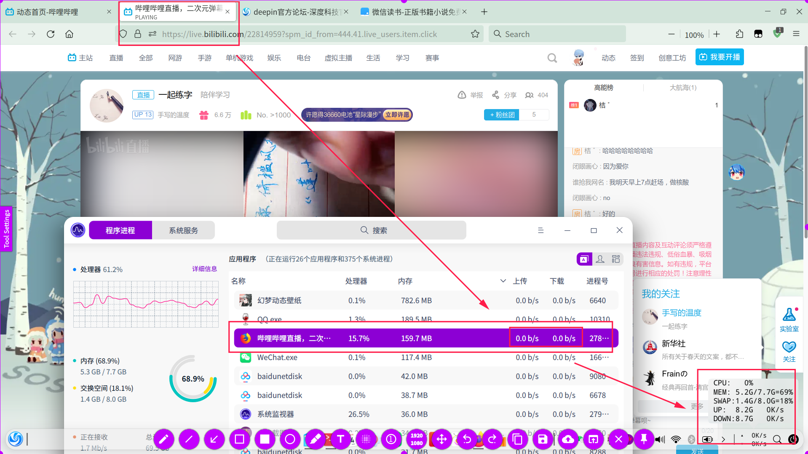Open 签到 in the top navigation
This screenshot has height=454, width=808.
coord(637,58)
